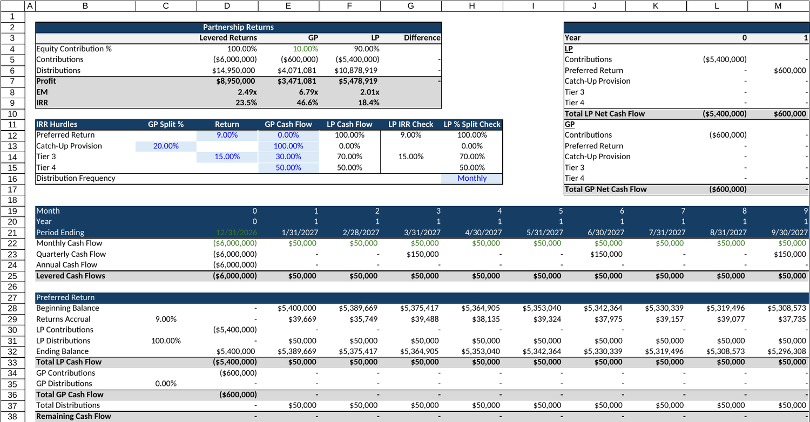
Task: Click the Total LP Net Cash Flow label
Action: coord(605,113)
